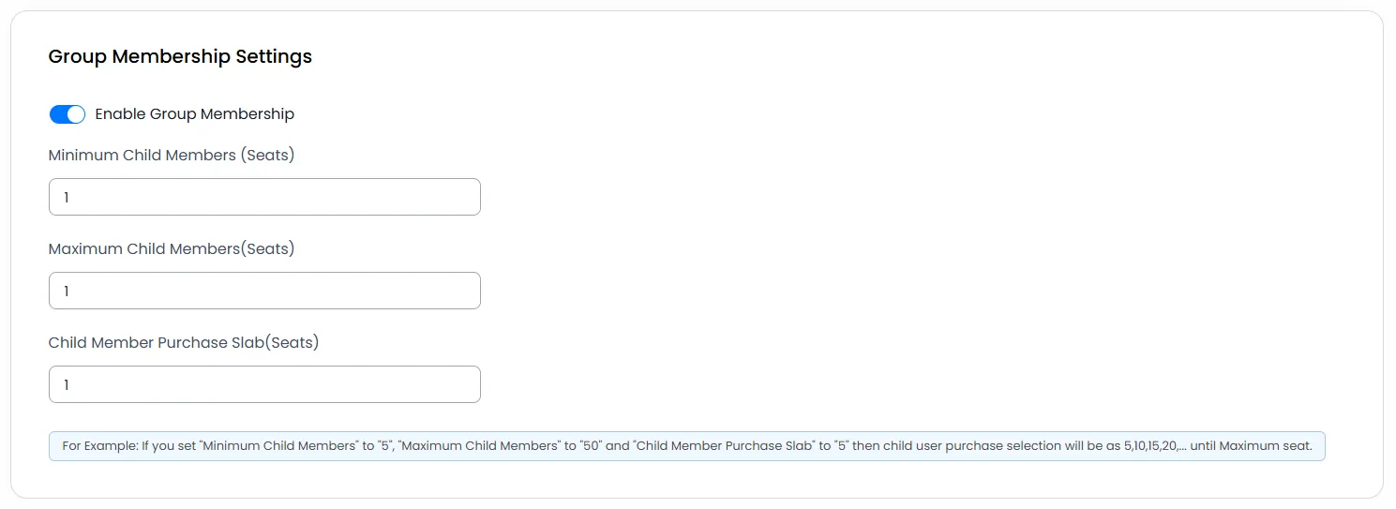Click the Maximum Child Members(Seats) label

[172, 249]
